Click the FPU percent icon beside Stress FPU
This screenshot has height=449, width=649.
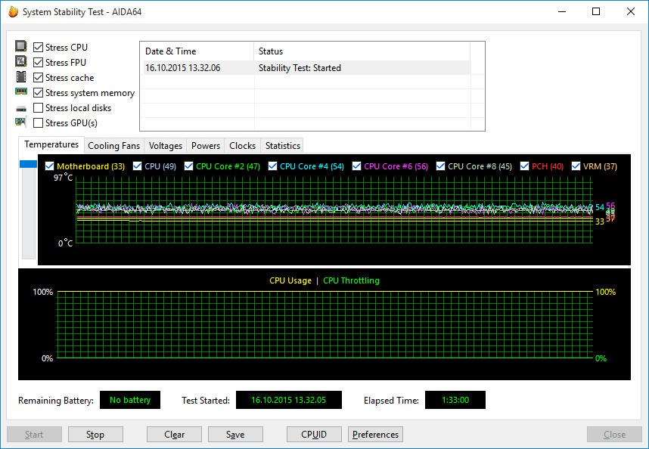coord(21,61)
